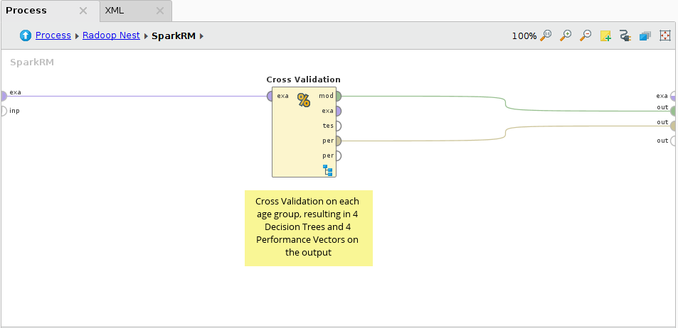Open Cross Validation subprocess via nested icon
This screenshot has width=678, height=328.
pyautogui.click(x=327, y=170)
